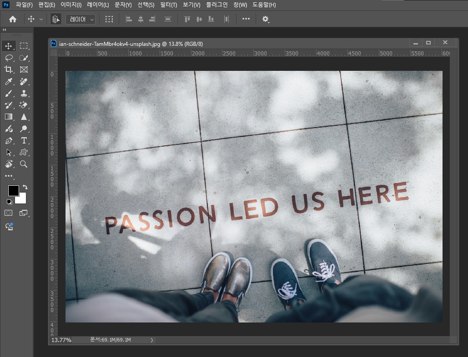Click the black foreground color swatch
This screenshot has width=468, height=357.
point(13,191)
